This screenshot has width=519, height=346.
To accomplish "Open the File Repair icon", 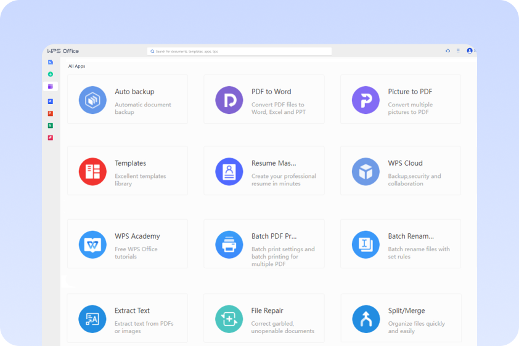I will pyautogui.click(x=229, y=319).
